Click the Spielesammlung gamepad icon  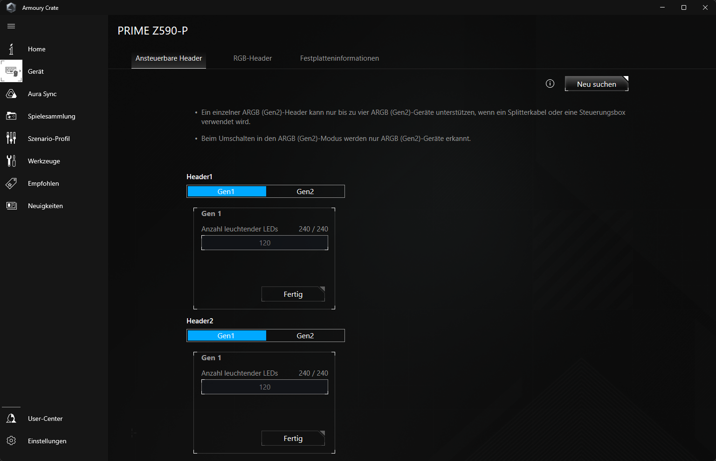(11, 116)
